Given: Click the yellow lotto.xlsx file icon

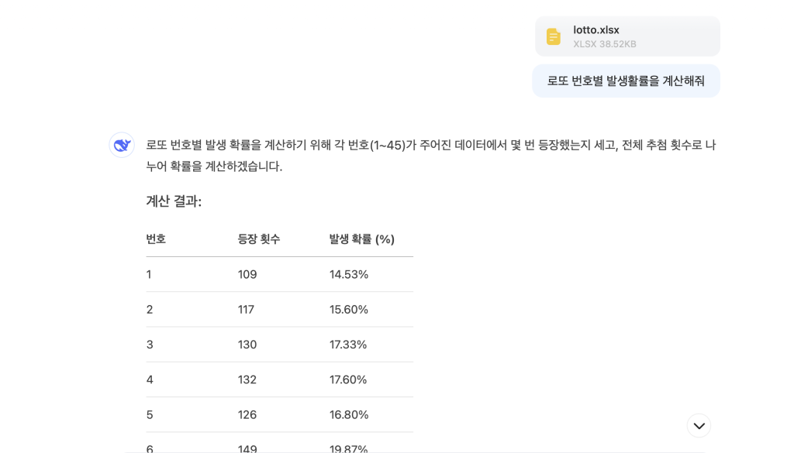Looking at the screenshot, I should pyautogui.click(x=553, y=36).
